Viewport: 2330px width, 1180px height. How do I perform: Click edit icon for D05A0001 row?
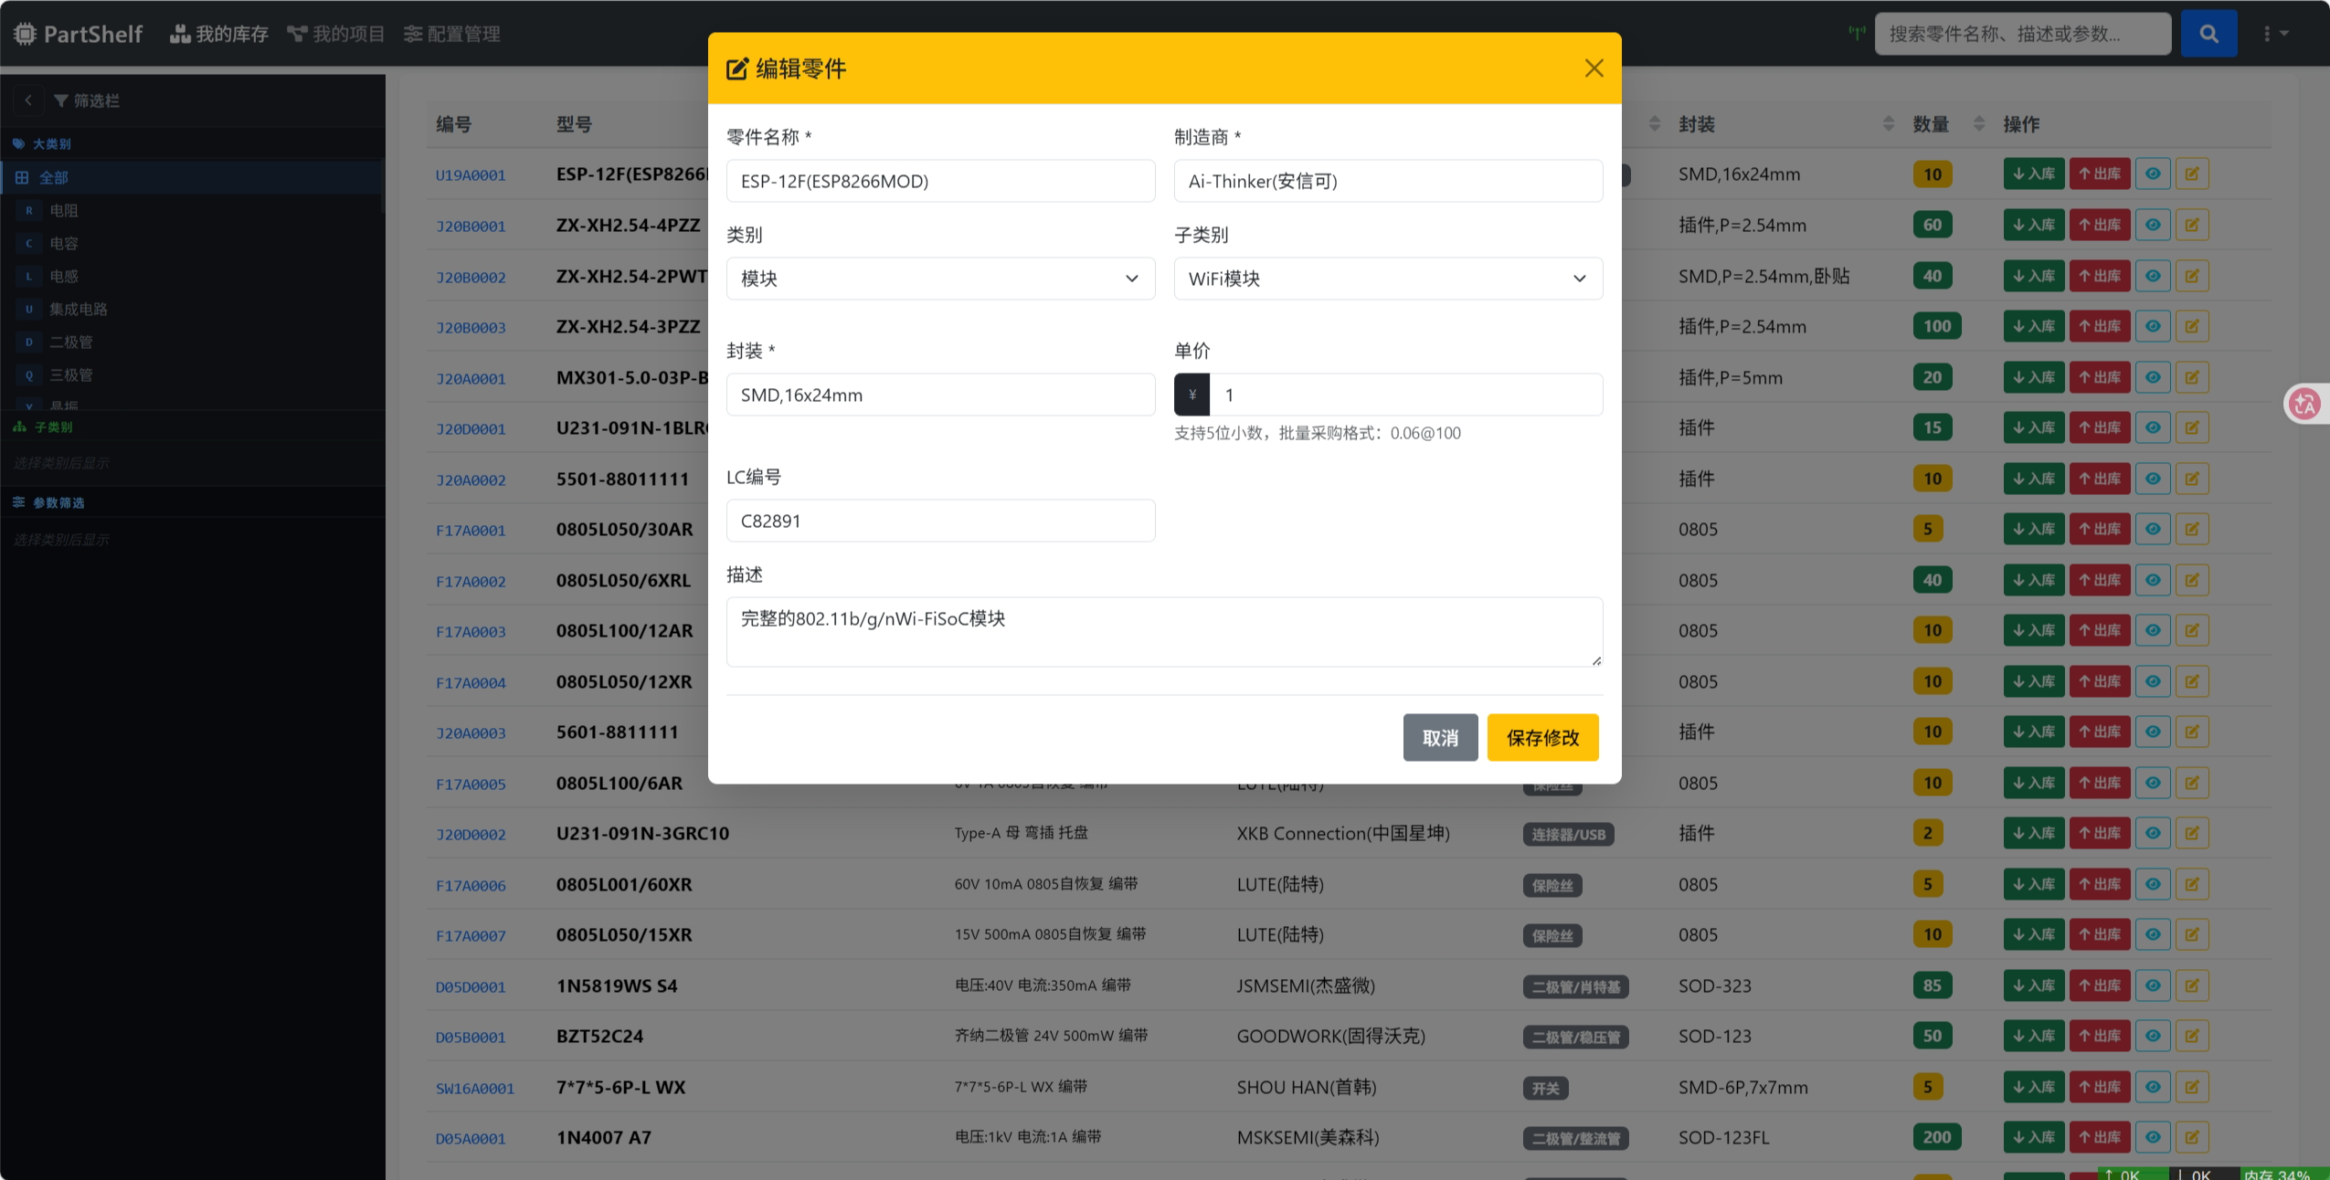pos(2192,1137)
